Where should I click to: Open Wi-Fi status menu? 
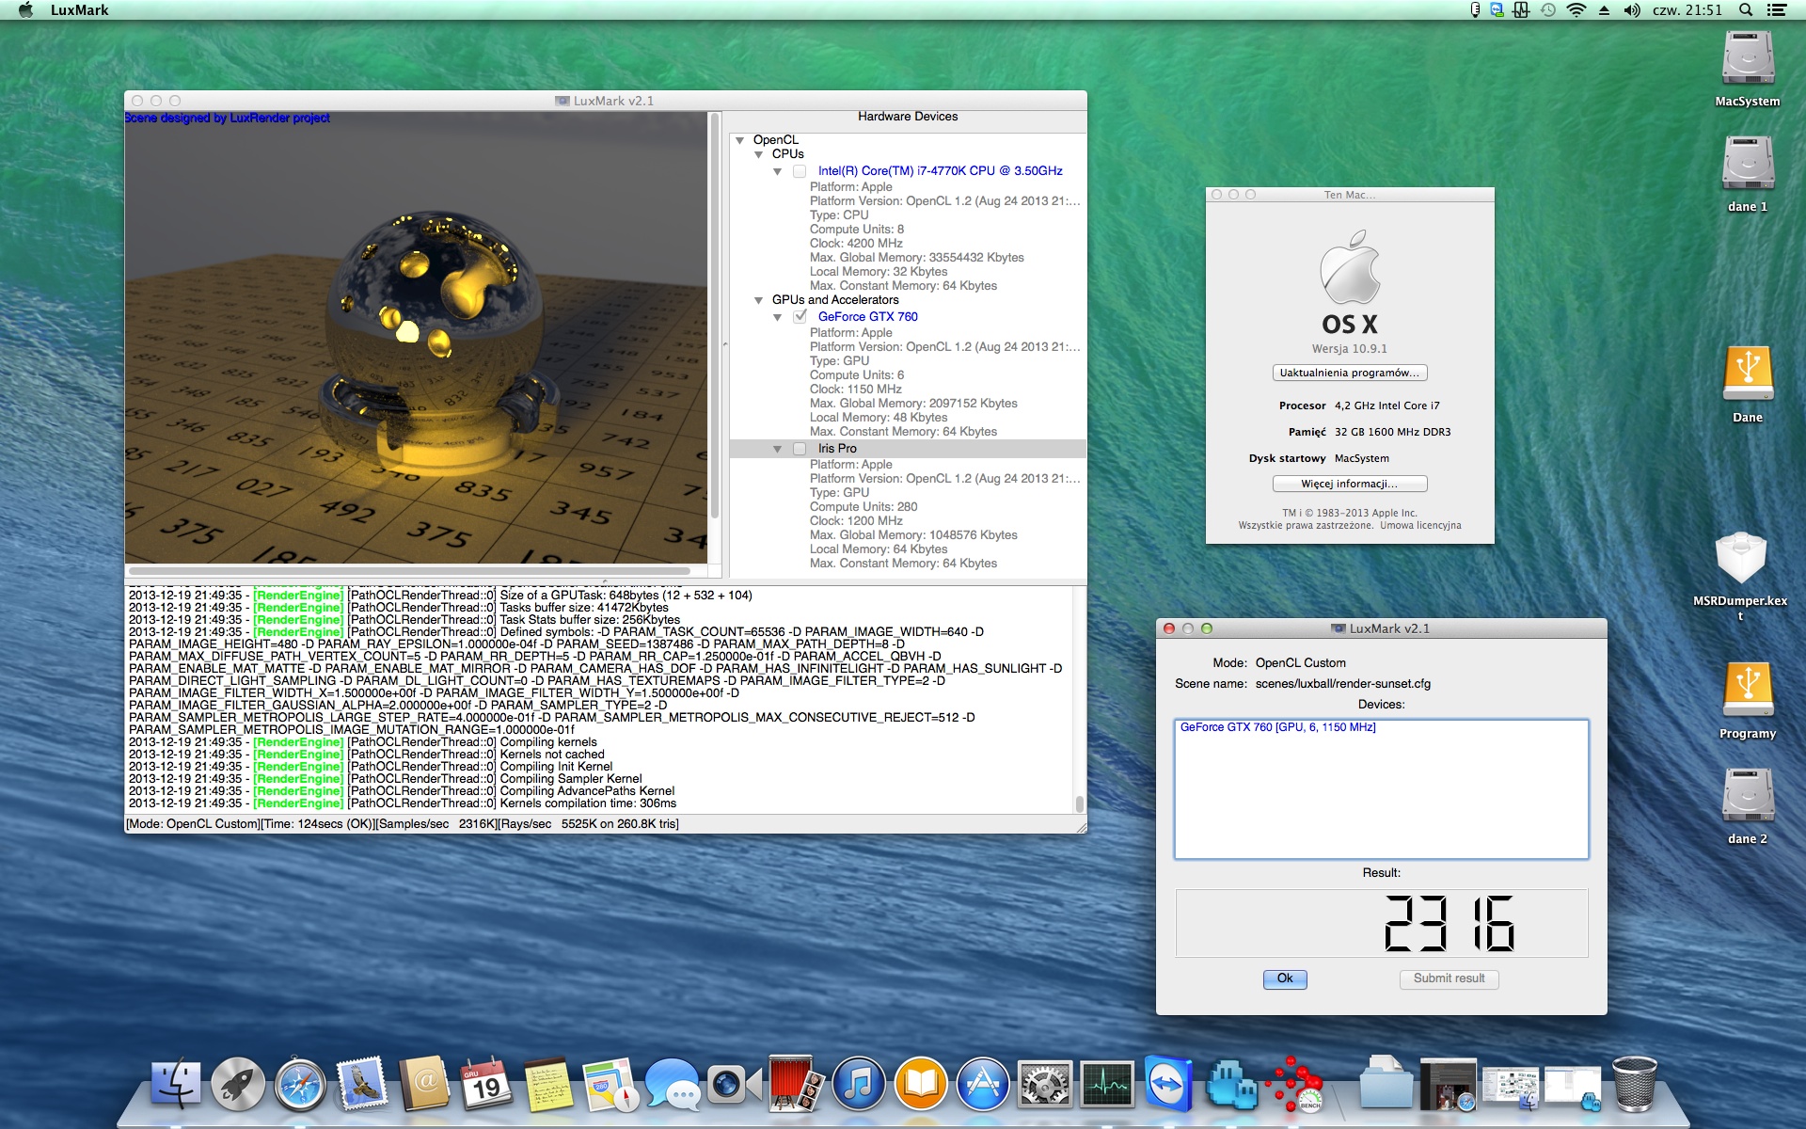pyautogui.click(x=1576, y=10)
